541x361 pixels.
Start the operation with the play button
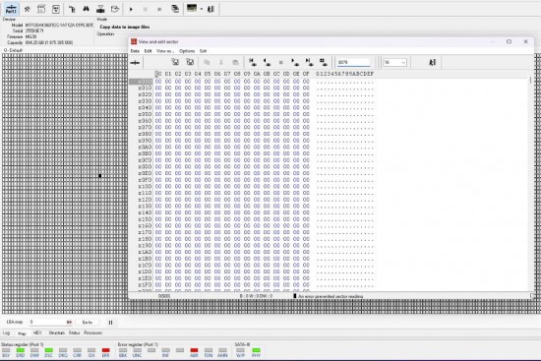(131, 9)
